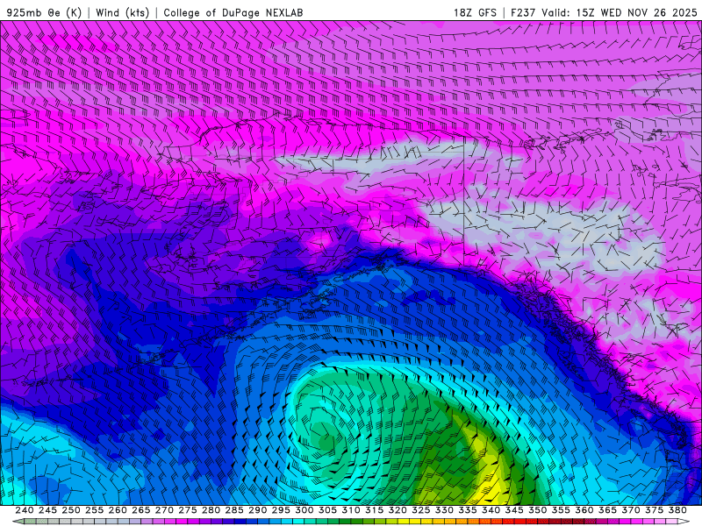The image size is (702, 526).
Task: Click the 'F237' forecast hour label
Action: point(523,12)
